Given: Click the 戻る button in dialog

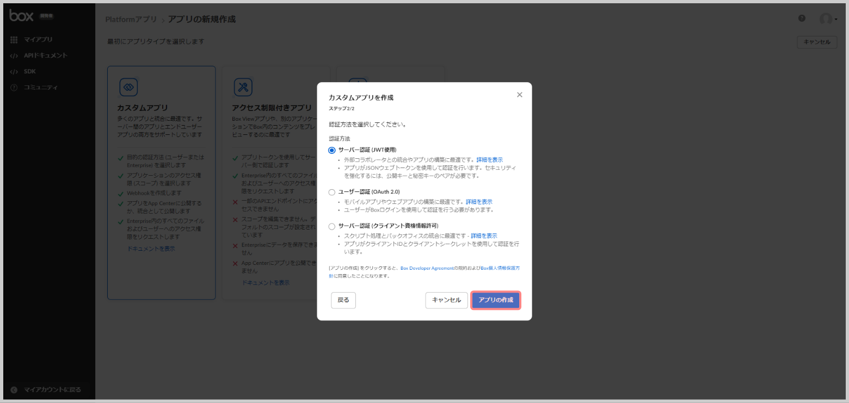Looking at the screenshot, I should tap(343, 300).
